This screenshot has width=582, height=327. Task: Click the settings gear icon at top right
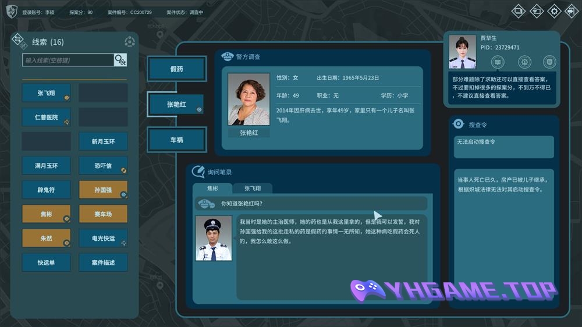[555, 11]
